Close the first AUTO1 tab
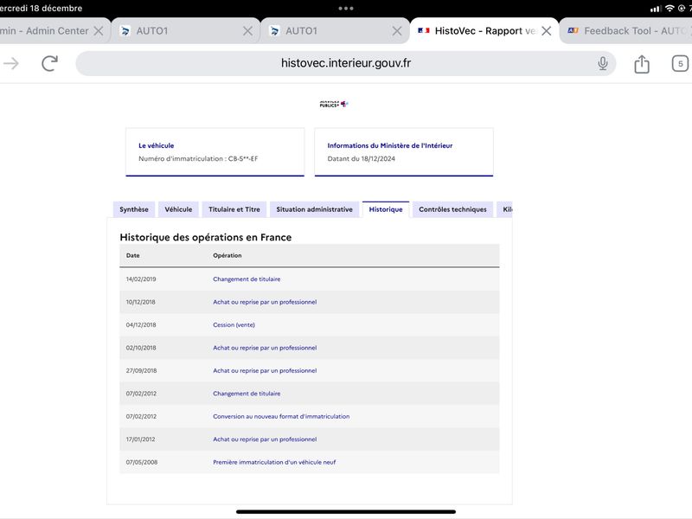 click(248, 31)
